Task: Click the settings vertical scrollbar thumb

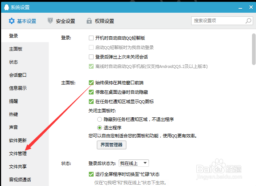Action: [x=254, y=49]
